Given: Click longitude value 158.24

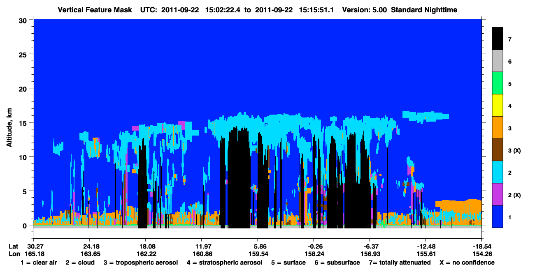Looking at the screenshot, I should tap(314, 253).
